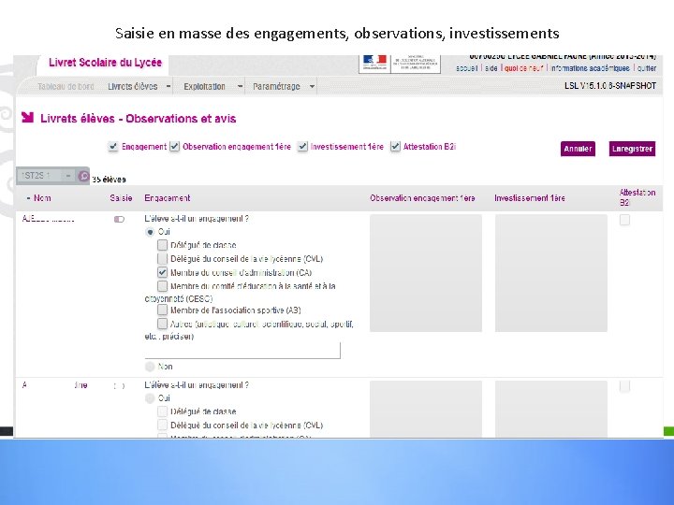Expand the Exploitation menu arrow
674x505 pixels.
point(241,86)
